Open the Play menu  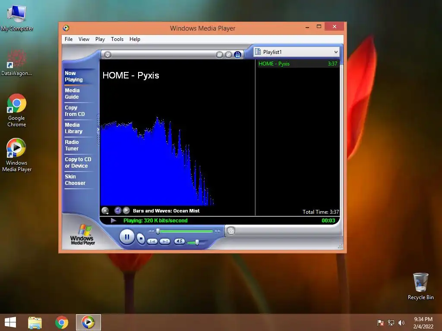(x=100, y=39)
